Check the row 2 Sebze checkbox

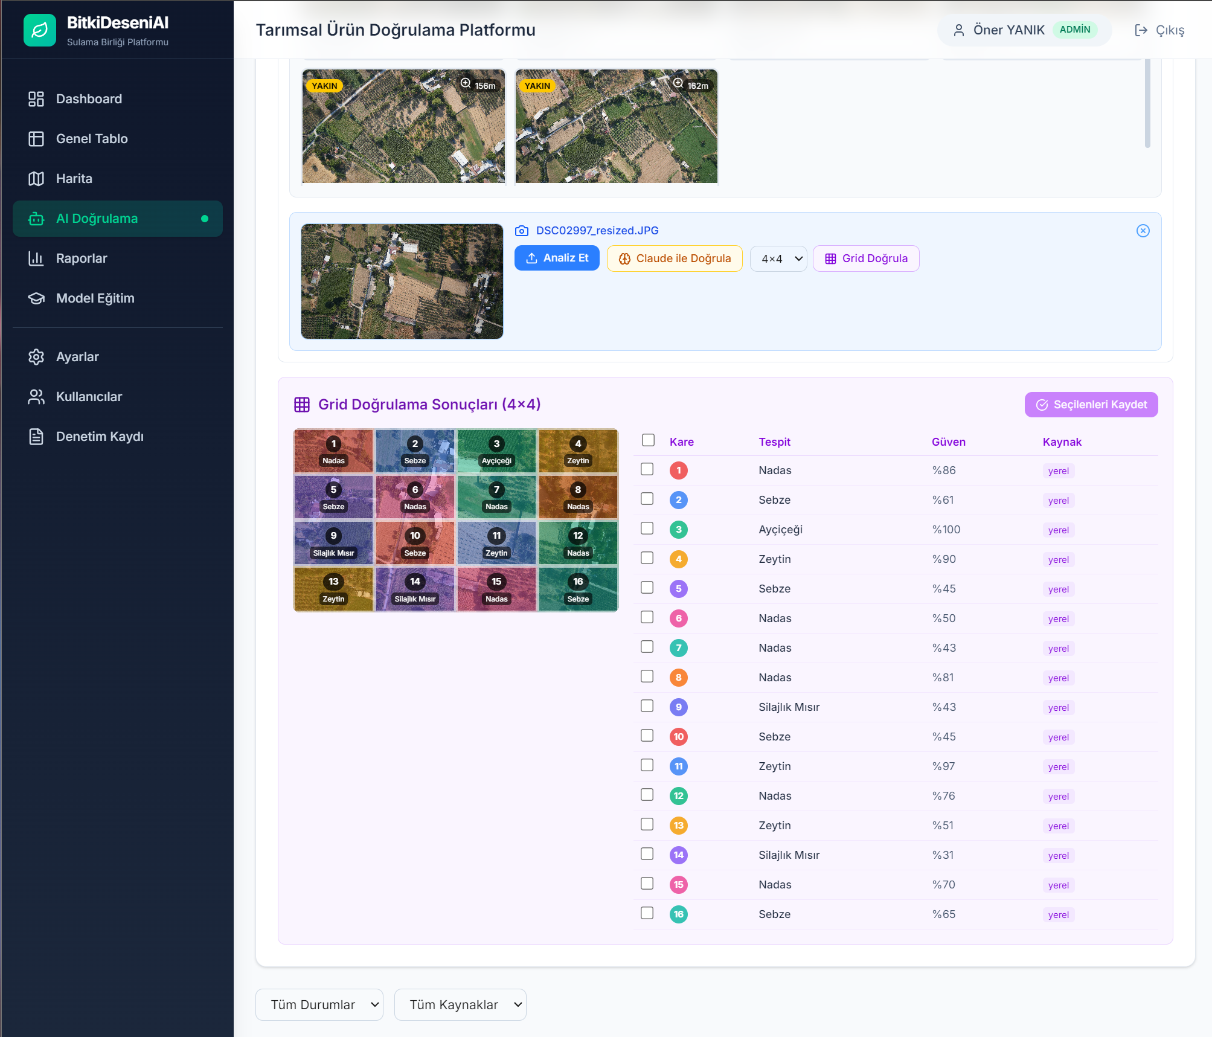647,499
